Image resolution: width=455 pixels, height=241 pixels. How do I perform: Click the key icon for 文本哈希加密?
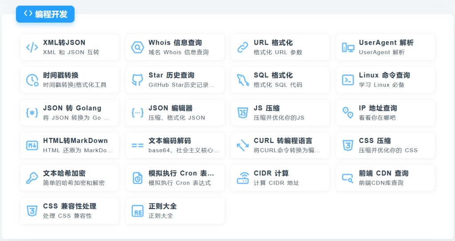(32, 178)
